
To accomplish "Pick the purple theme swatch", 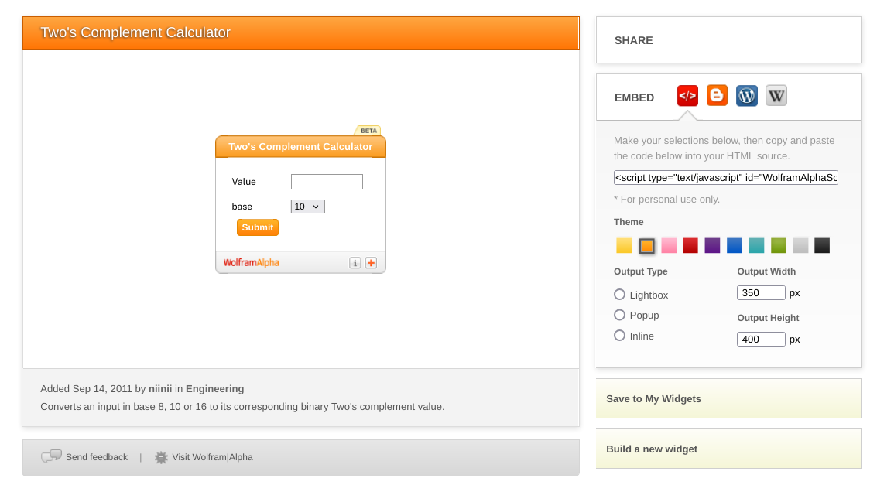I will point(712,246).
